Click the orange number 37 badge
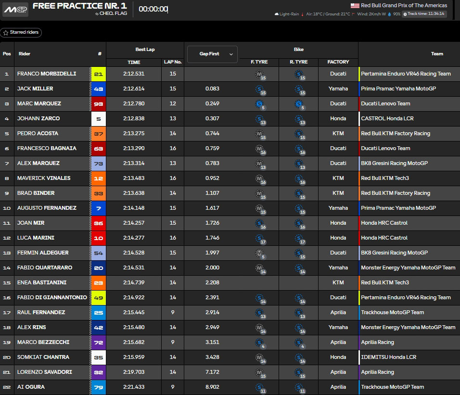 pos(99,134)
